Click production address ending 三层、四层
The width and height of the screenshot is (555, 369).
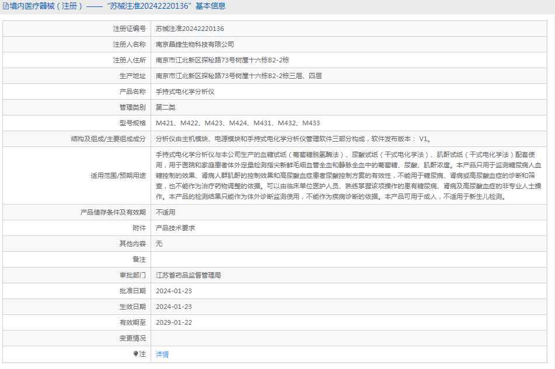(x=239, y=76)
